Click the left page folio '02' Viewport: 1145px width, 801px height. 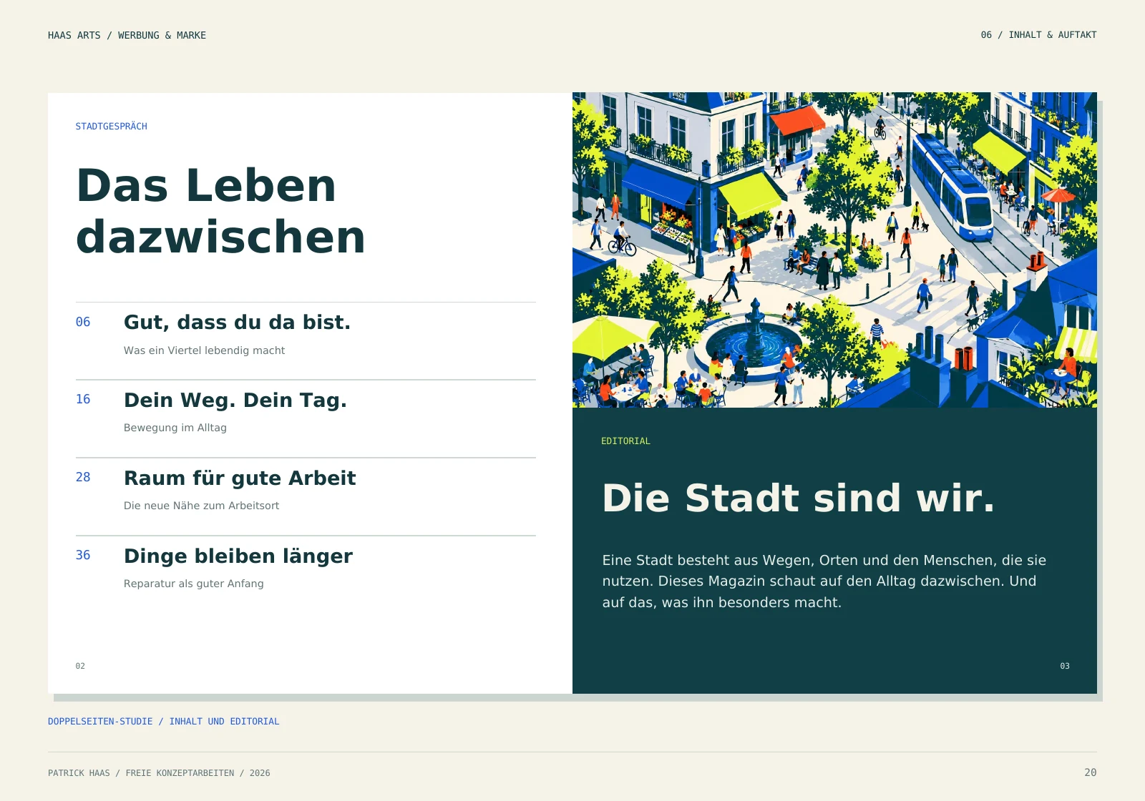[x=80, y=666]
